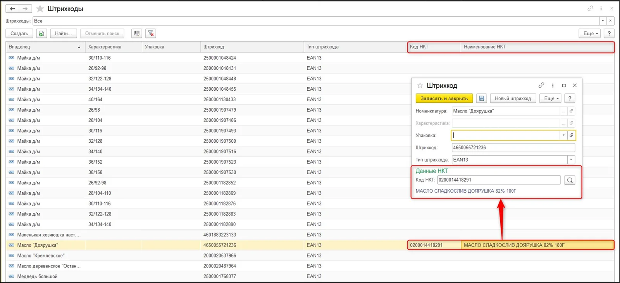Click the barcode scanner search icon
Viewport: 620px width, 283px height.
(x=137, y=33)
